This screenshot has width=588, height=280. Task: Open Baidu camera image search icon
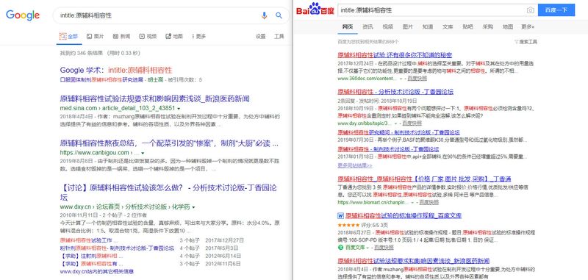pyautogui.click(x=530, y=10)
